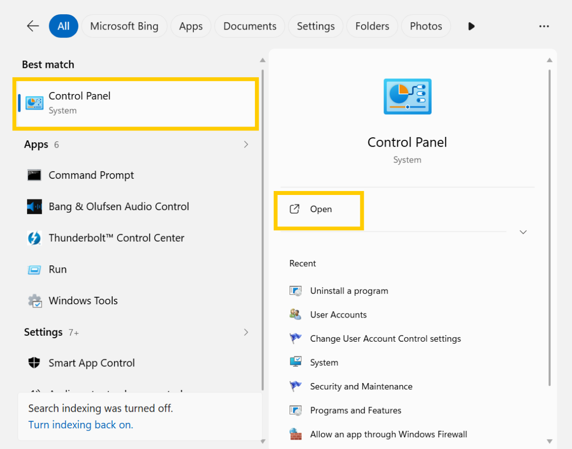The image size is (572, 449).
Task: Click preview pane scrollbar down arrow
Action: click(x=549, y=442)
